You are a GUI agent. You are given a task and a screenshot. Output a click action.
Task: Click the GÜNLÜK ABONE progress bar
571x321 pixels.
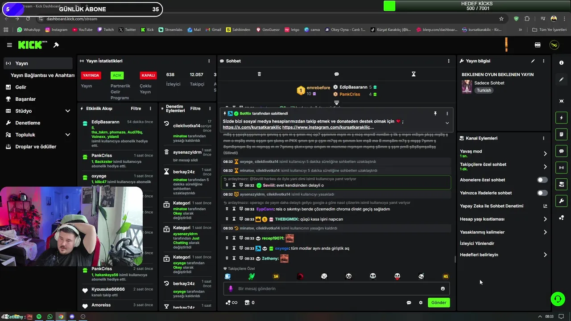[82, 9]
